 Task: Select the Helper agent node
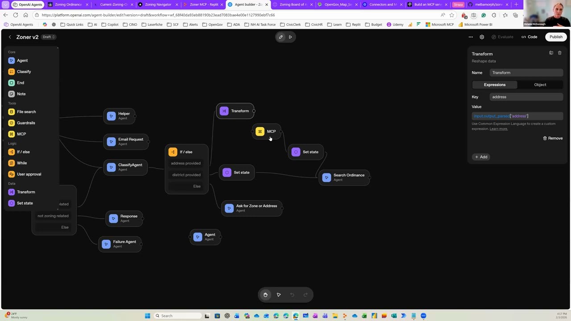(119, 116)
